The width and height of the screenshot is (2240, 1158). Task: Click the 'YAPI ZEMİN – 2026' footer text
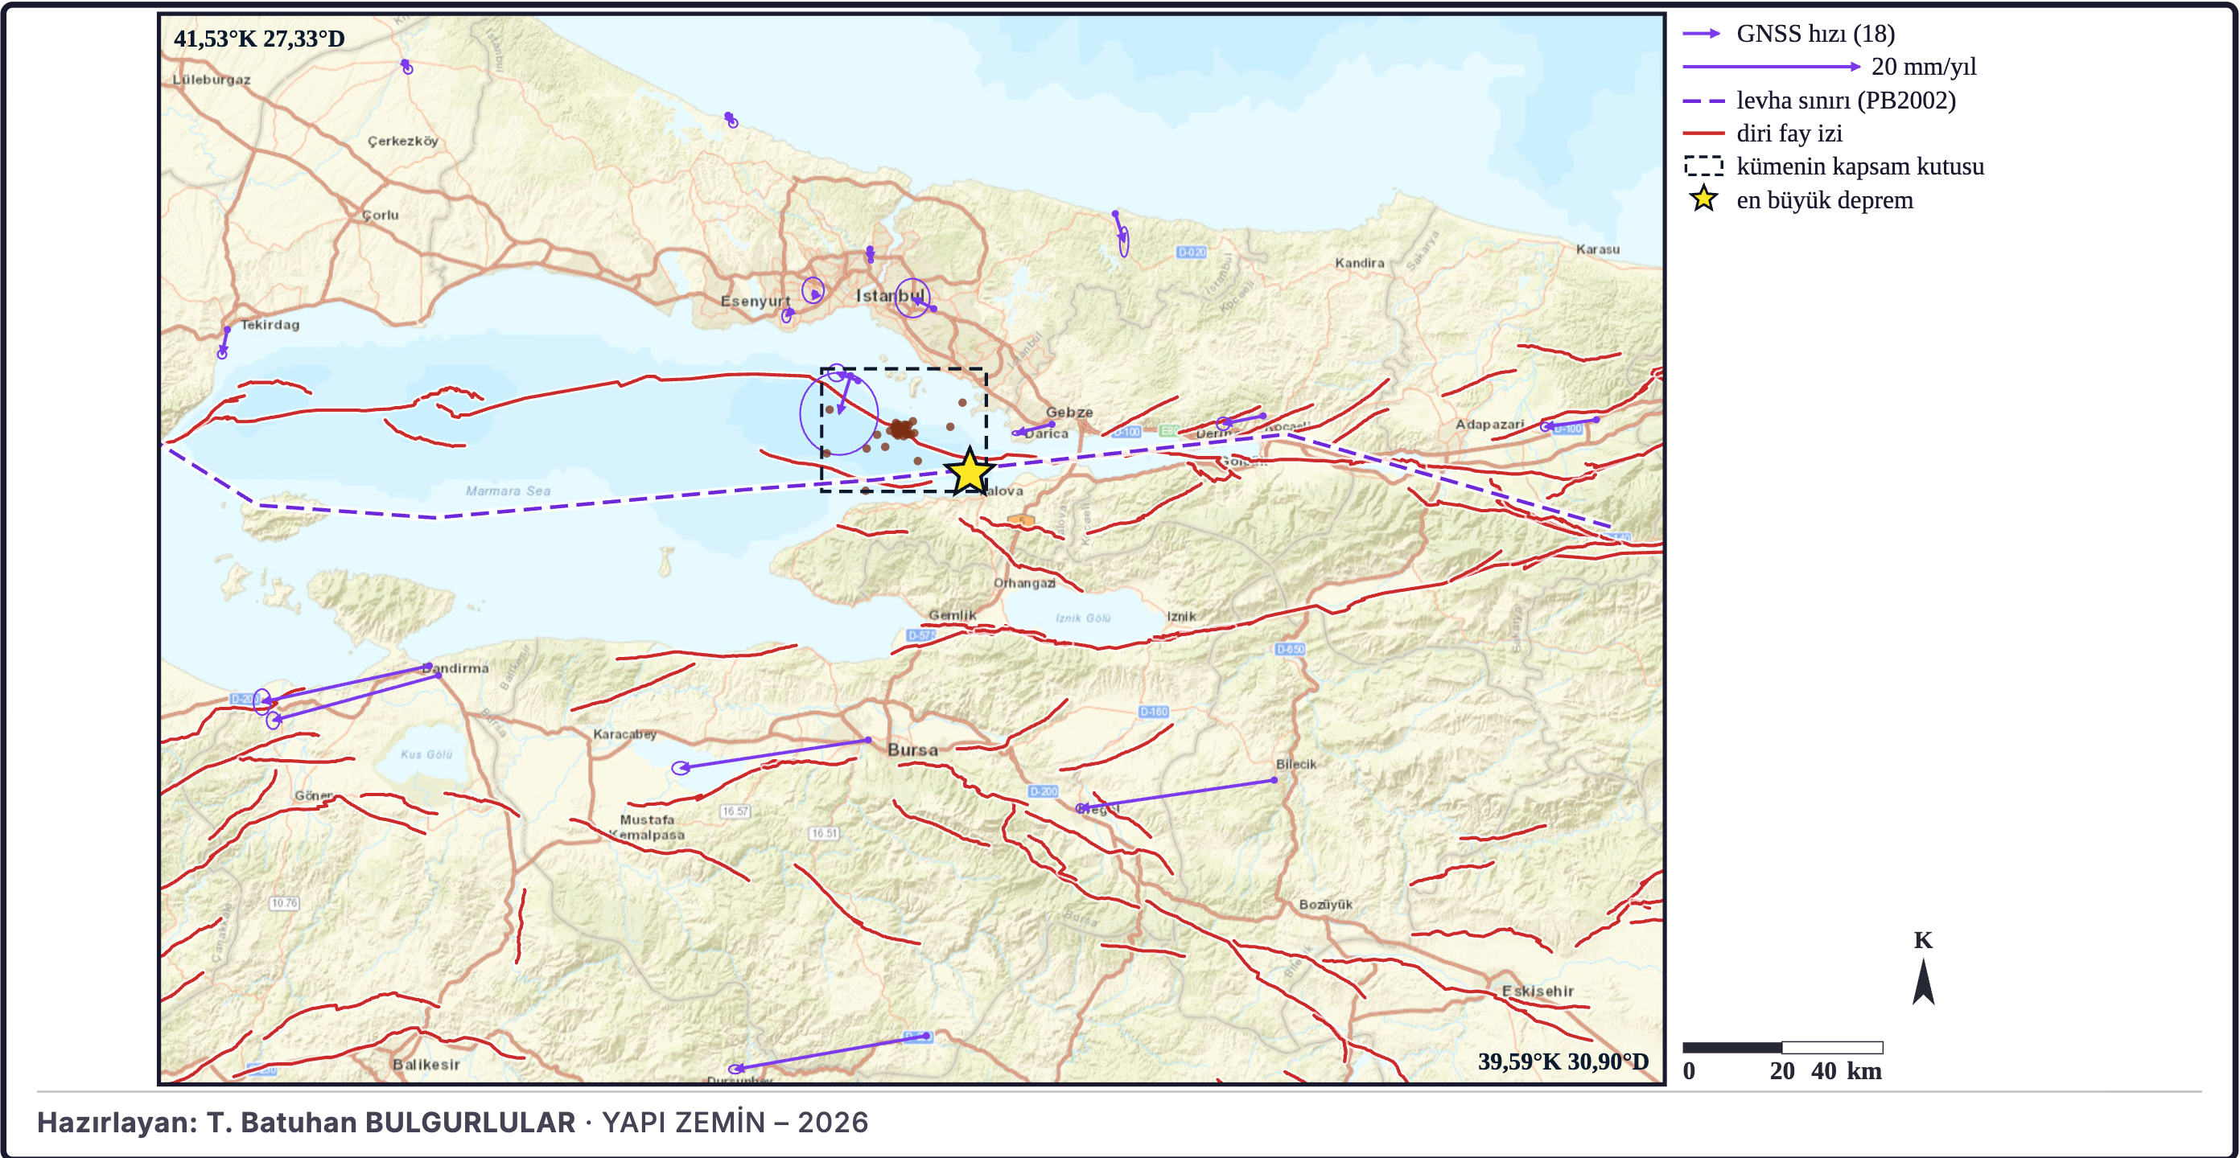coord(735,1123)
